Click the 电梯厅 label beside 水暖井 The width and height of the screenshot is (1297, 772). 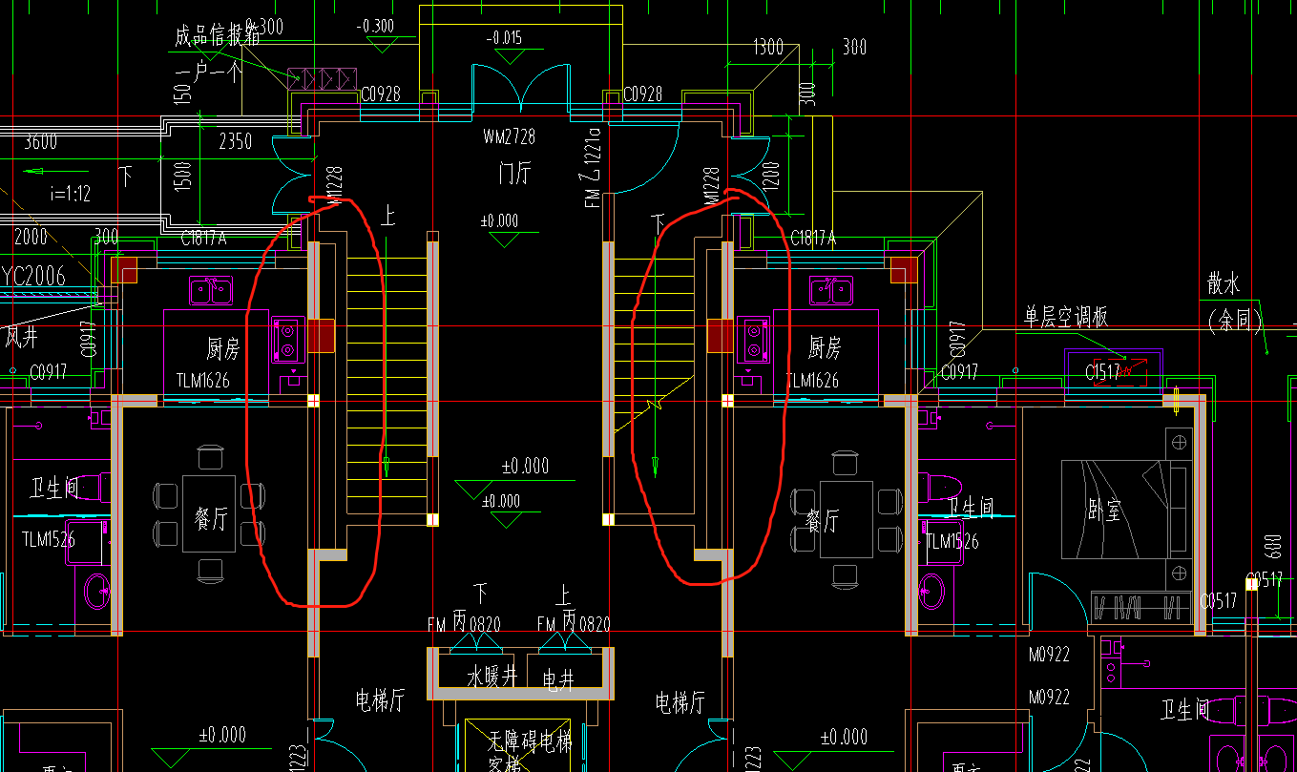tap(381, 701)
